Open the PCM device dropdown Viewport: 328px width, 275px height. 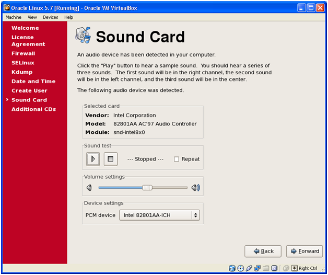pyautogui.click(x=159, y=215)
